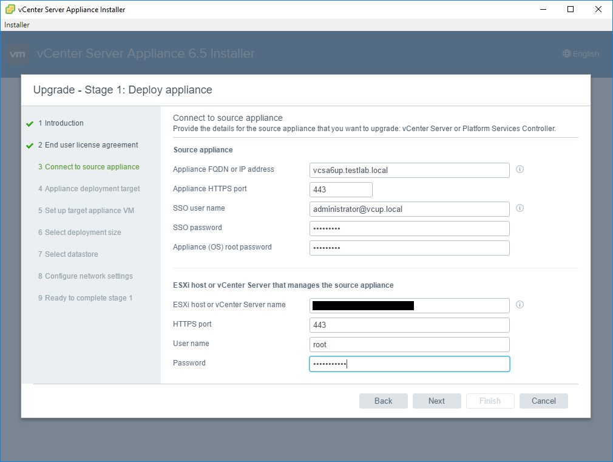The image size is (613, 462).
Task: Click the ESXi host or vCenter Server name field
Action: [x=409, y=305]
